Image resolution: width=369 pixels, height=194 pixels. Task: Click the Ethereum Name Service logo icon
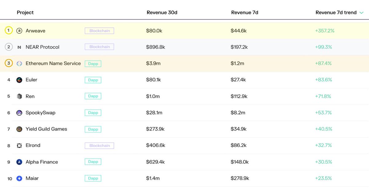tap(19, 63)
